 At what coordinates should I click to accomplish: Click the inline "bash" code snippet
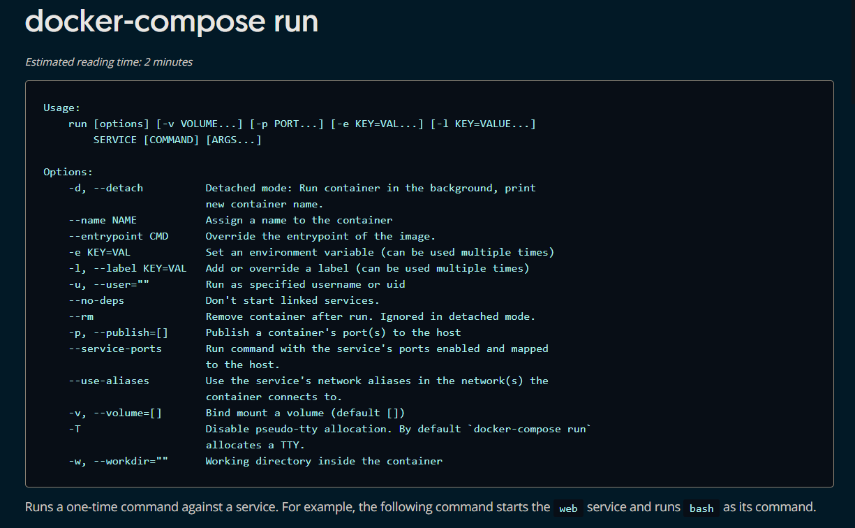[x=701, y=508]
